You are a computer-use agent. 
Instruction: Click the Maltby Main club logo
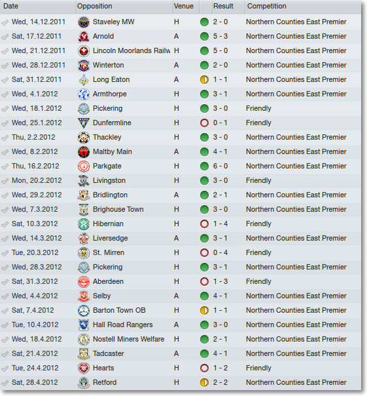84,152
